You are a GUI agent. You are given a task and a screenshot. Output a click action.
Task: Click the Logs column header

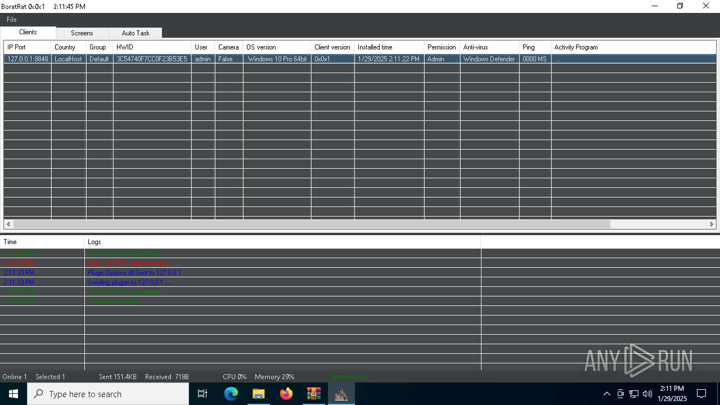click(x=282, y=242)
